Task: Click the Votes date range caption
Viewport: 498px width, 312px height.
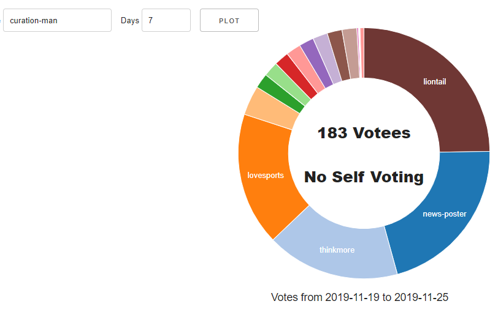Action: pyautogui.click(x=359, y=297)
